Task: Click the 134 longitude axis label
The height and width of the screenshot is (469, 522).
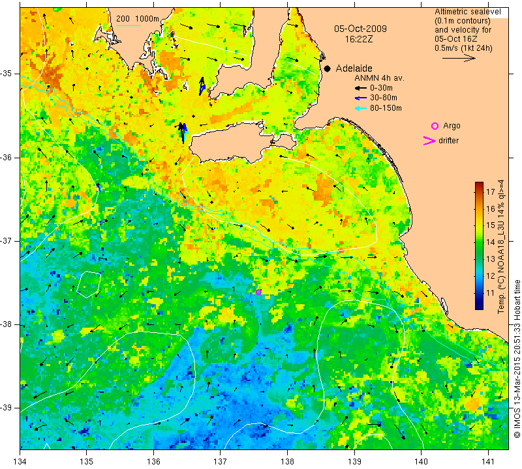Action: coord(20,462)
